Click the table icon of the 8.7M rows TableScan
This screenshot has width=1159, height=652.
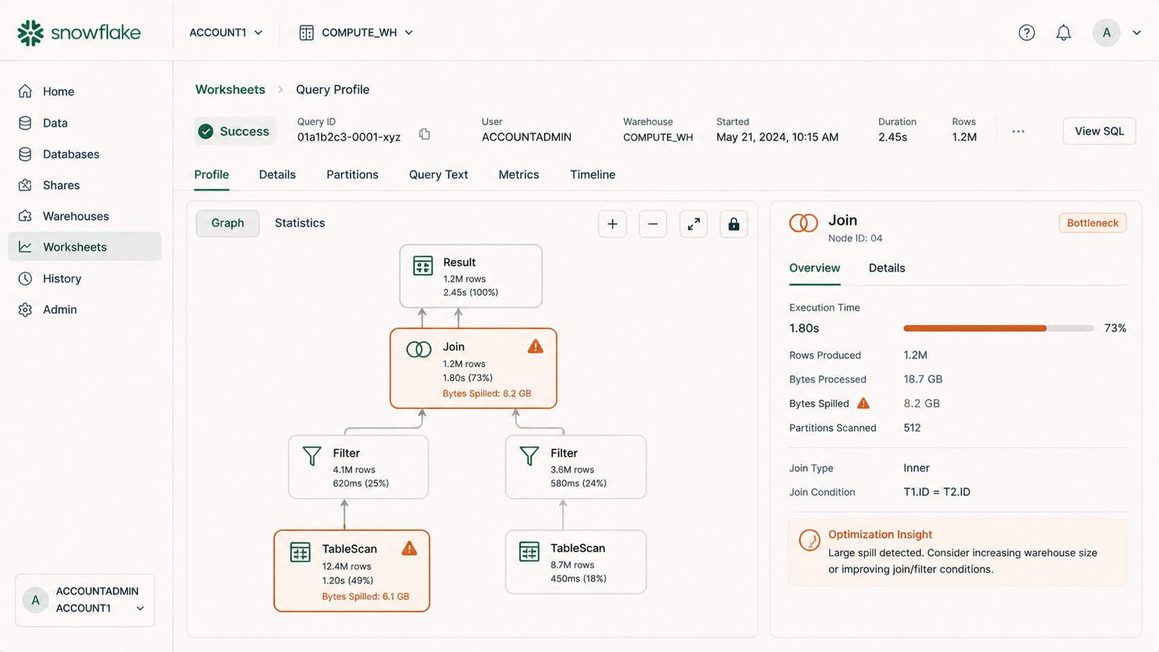pos(529,552)
